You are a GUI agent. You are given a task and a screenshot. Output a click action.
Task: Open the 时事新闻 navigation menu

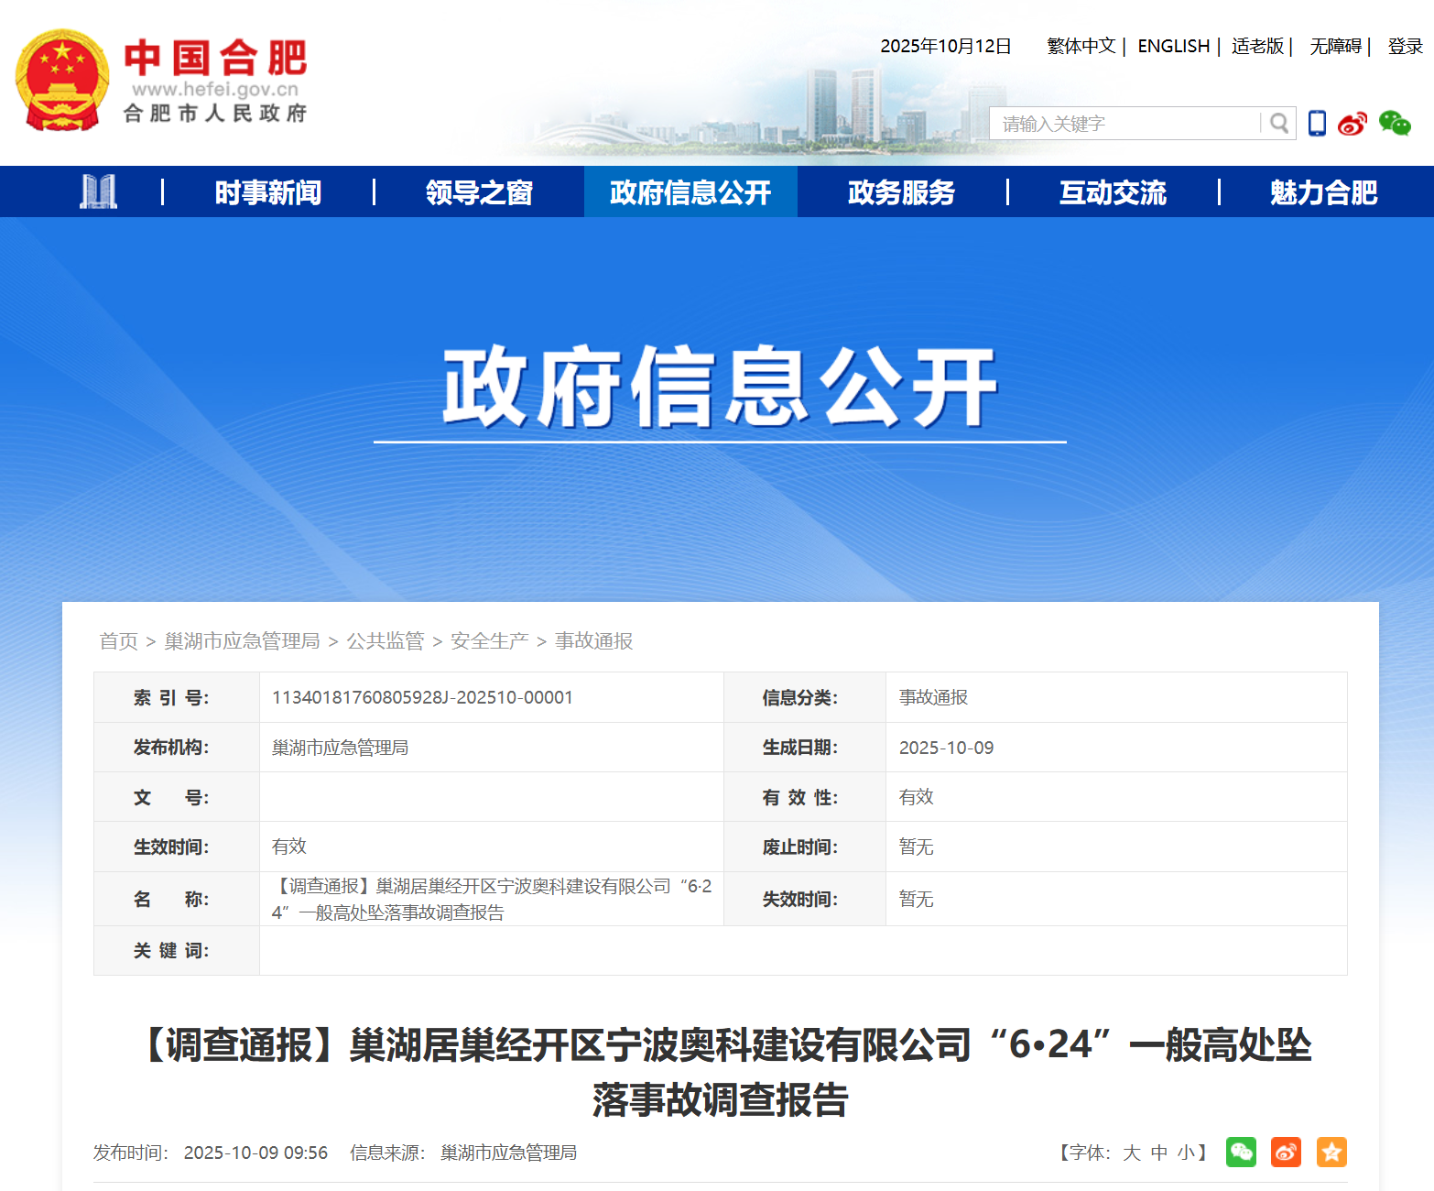point(268,192)
